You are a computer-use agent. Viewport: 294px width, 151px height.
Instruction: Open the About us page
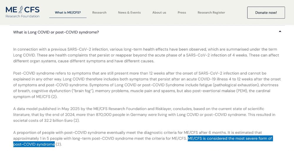[x=159, y=13]
